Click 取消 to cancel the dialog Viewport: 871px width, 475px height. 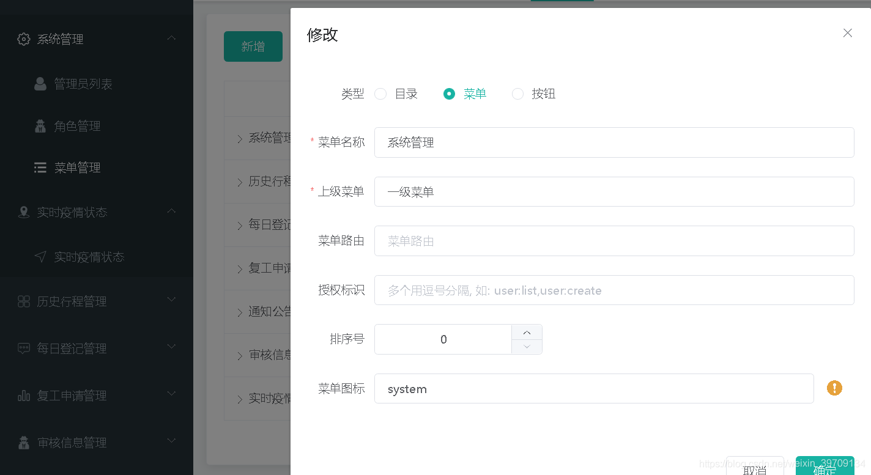click(755, 466)
